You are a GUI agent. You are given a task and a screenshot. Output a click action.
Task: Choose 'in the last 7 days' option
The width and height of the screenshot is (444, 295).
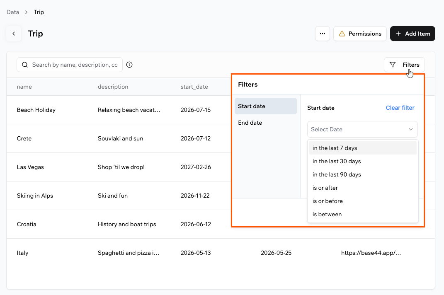point(363,148)
